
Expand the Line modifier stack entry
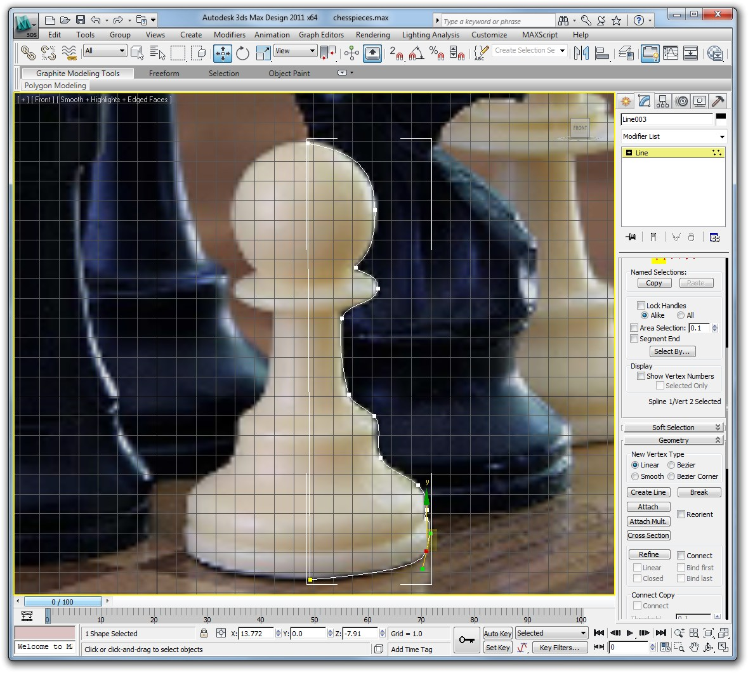point(629,153)
